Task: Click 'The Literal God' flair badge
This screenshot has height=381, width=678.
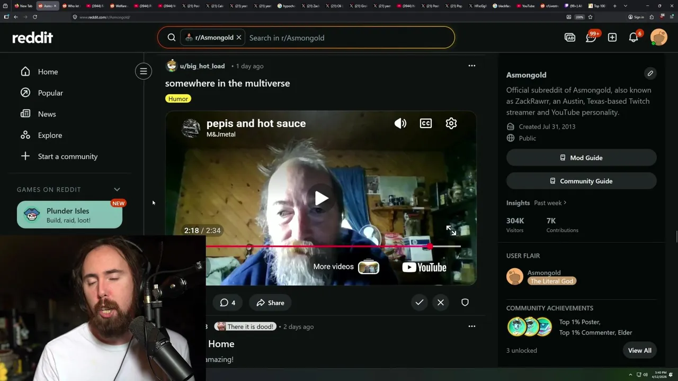Action: tap(552, 281)
